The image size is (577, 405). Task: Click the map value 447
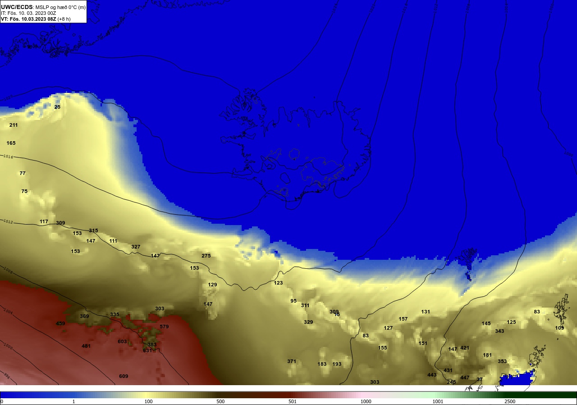pos(465,377)
